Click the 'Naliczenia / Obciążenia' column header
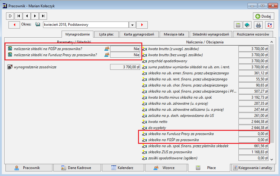 pyautogui.click(x=205, y=42)
